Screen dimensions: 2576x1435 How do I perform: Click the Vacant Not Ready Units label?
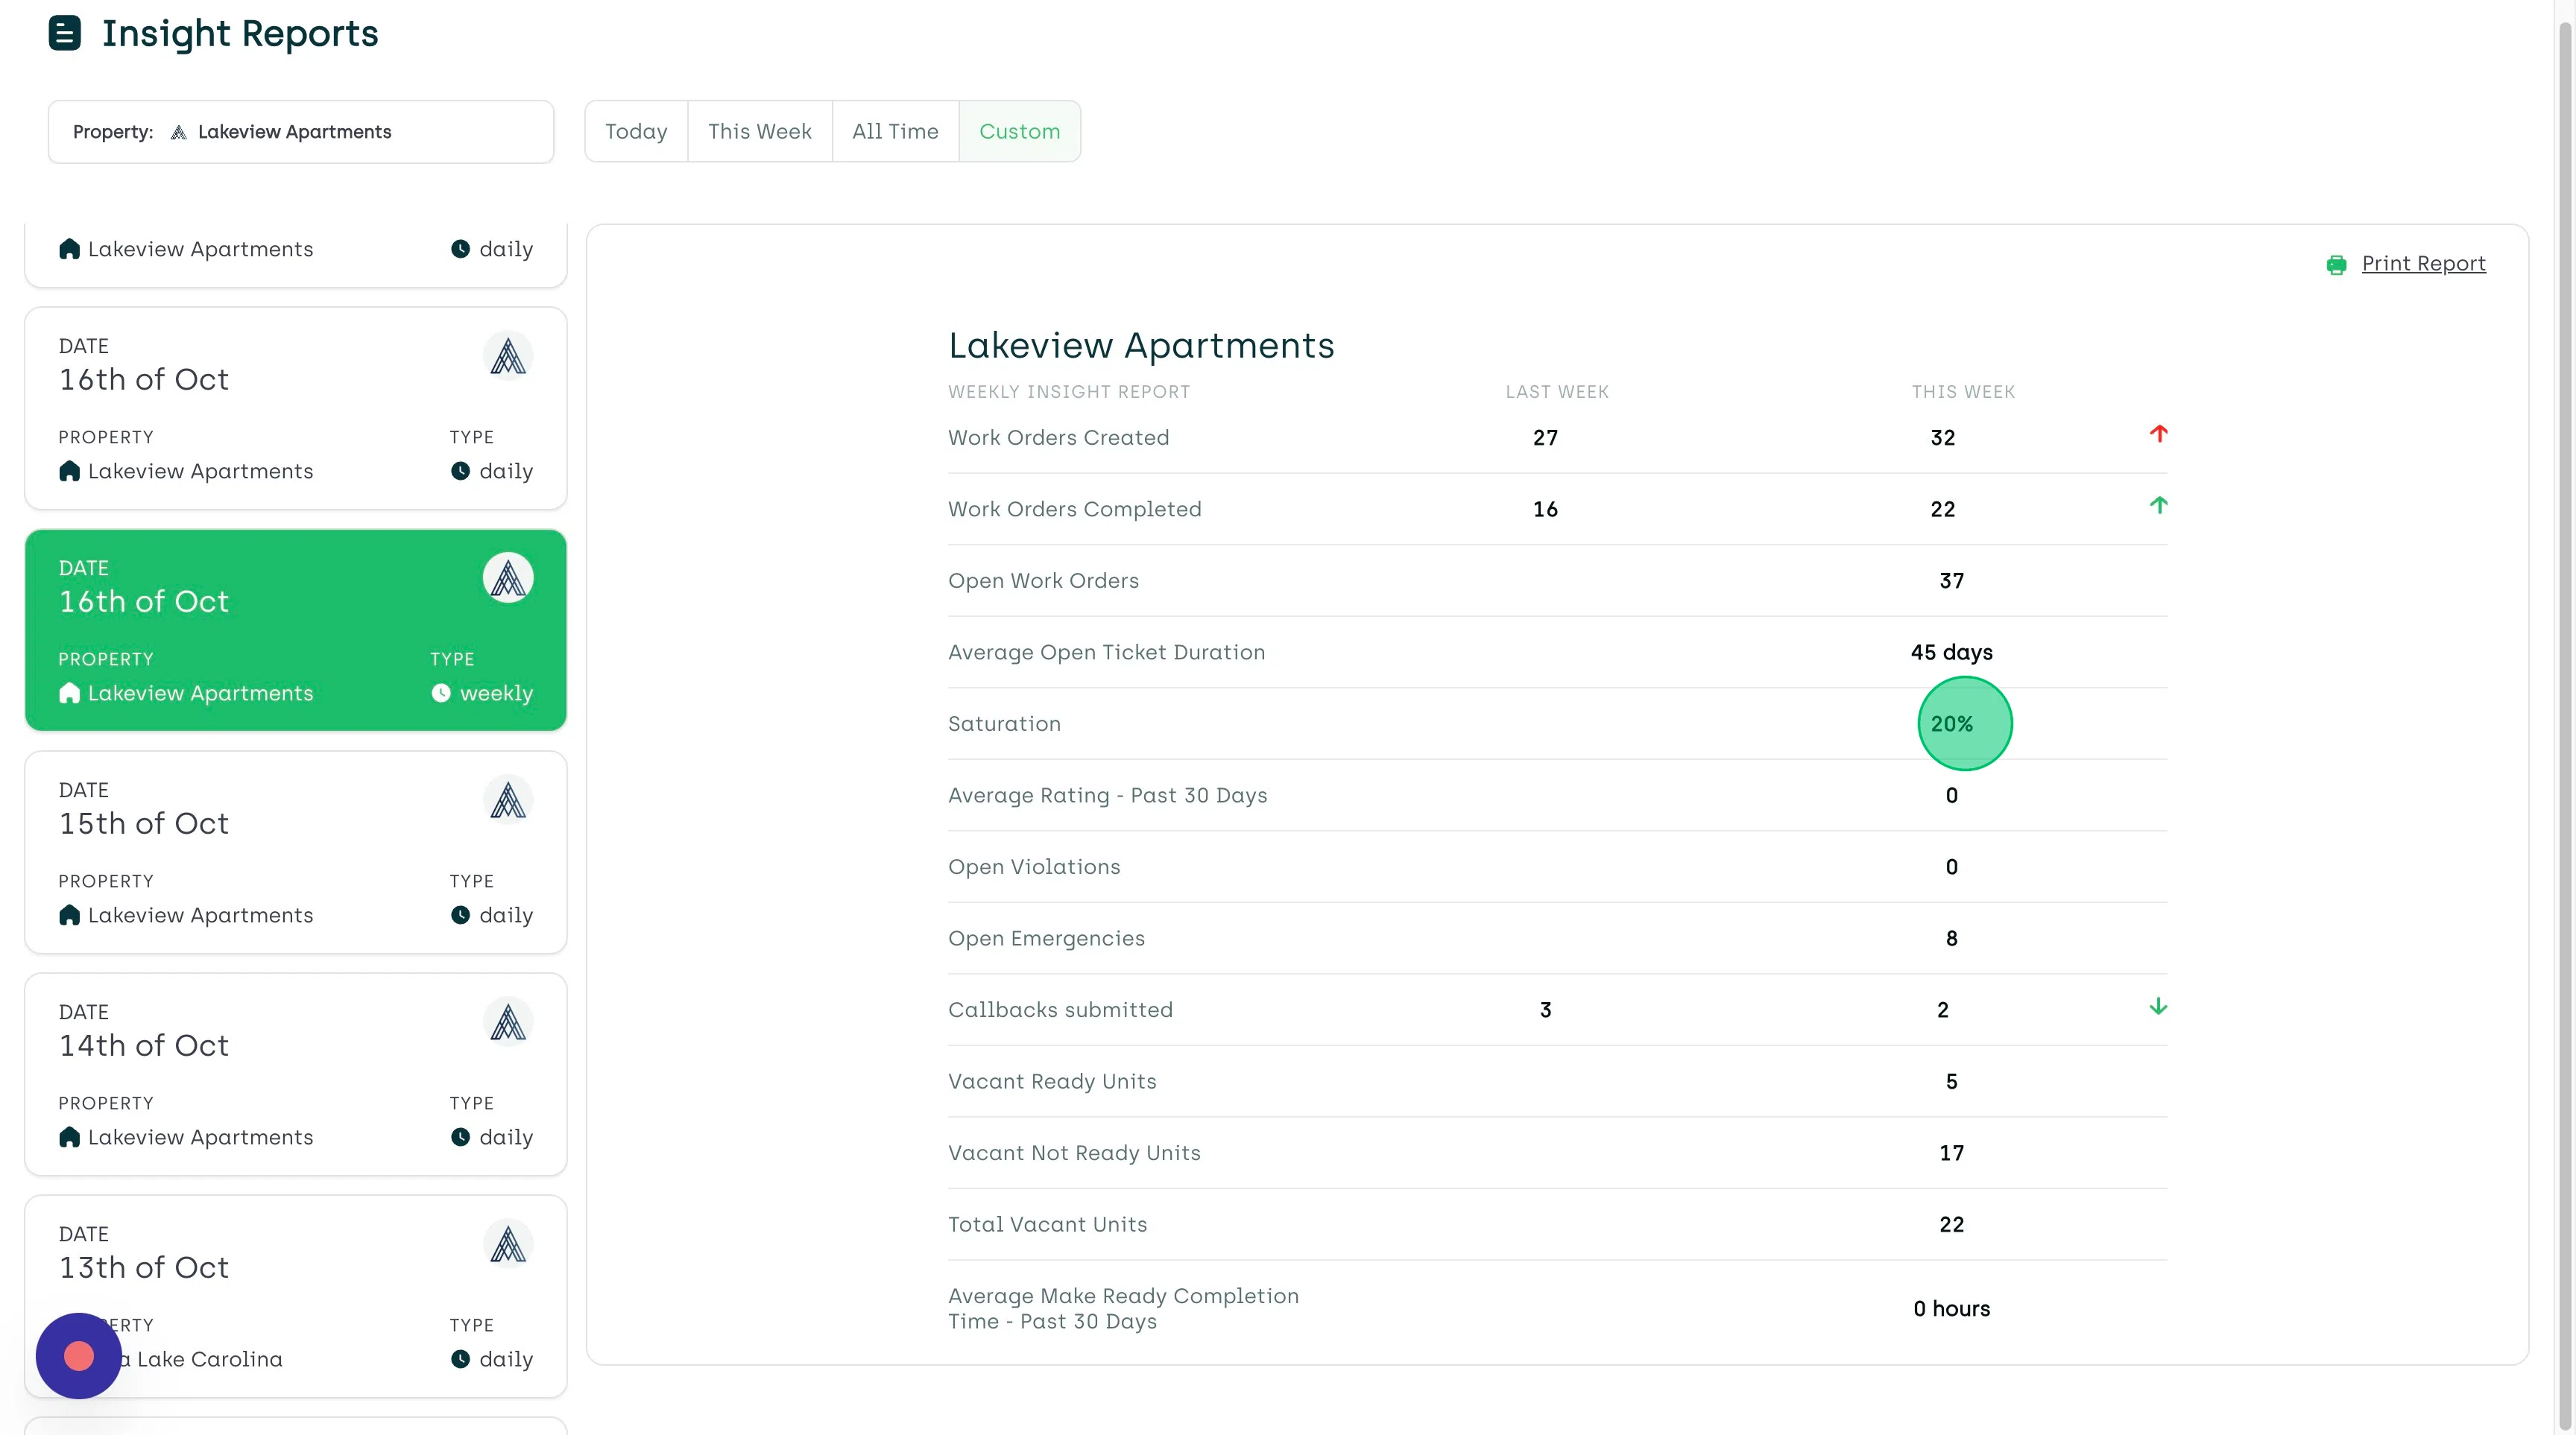[1074, 1153]
